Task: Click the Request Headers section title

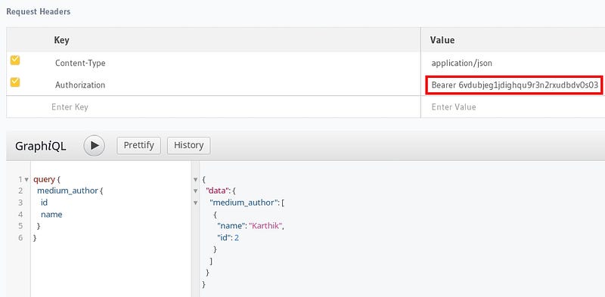Action: pos(39,12)
